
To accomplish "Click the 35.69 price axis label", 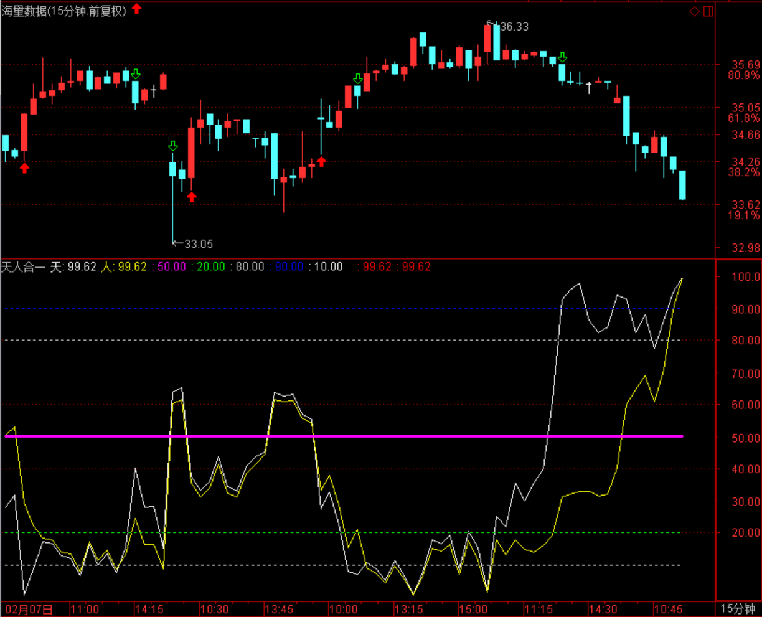I will tap(746, 65).
